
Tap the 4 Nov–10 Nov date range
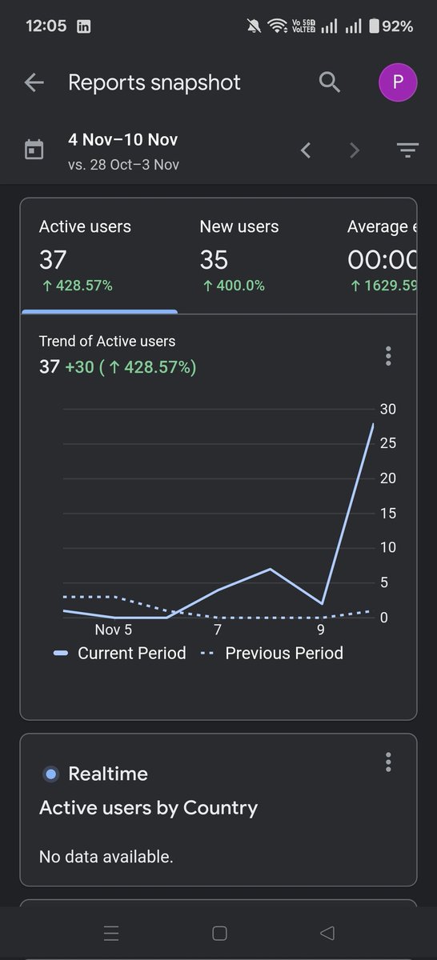click(x=123, y=140)
